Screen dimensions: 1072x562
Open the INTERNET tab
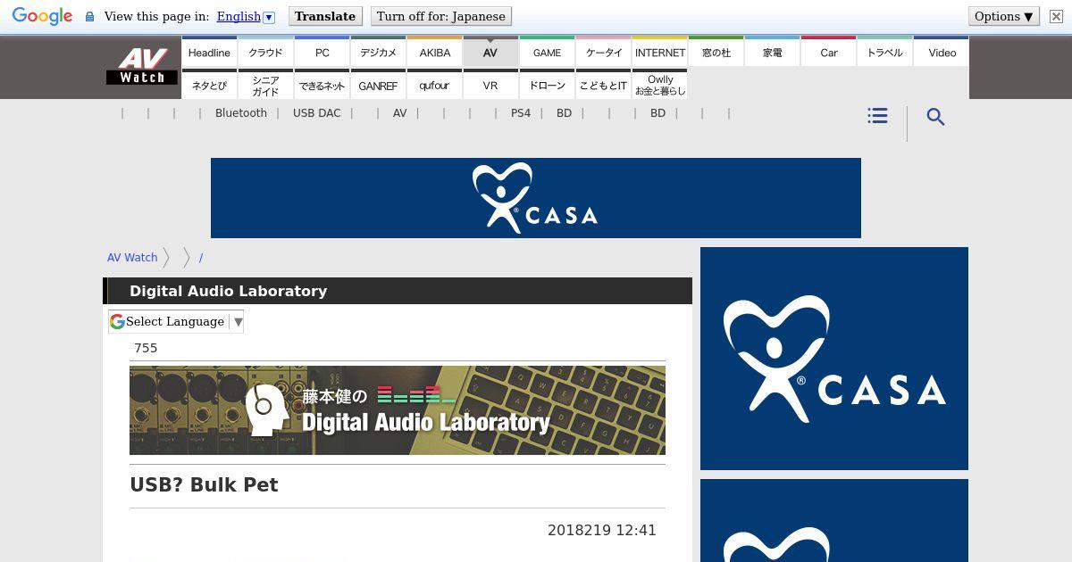point(659,52)
